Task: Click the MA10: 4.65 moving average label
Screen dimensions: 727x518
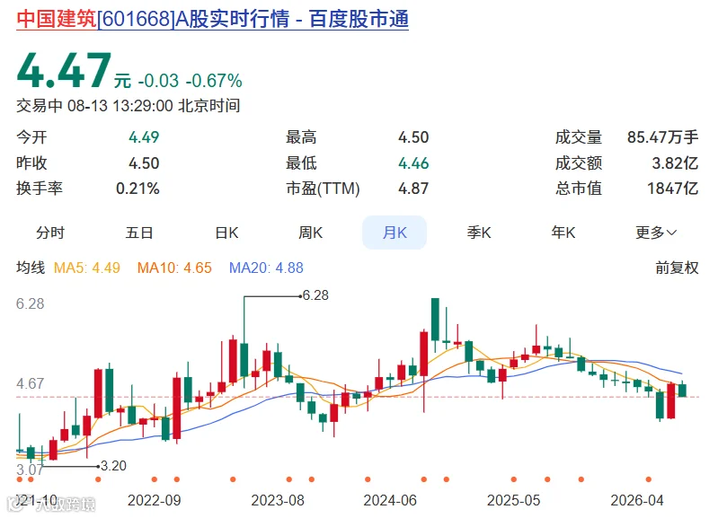Action: (174, 268)
